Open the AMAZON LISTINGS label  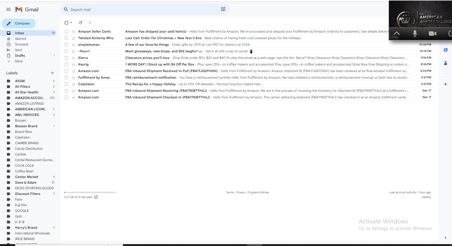click(x=30, y=103)
